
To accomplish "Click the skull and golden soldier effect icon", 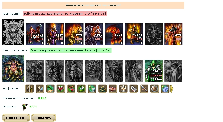I will (x=29, y=89).
